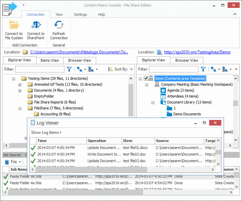This screenshot has height=201, width=242.
Task: Open the sps2010-sm TestingArea Demo link
Action: point(197,52)
